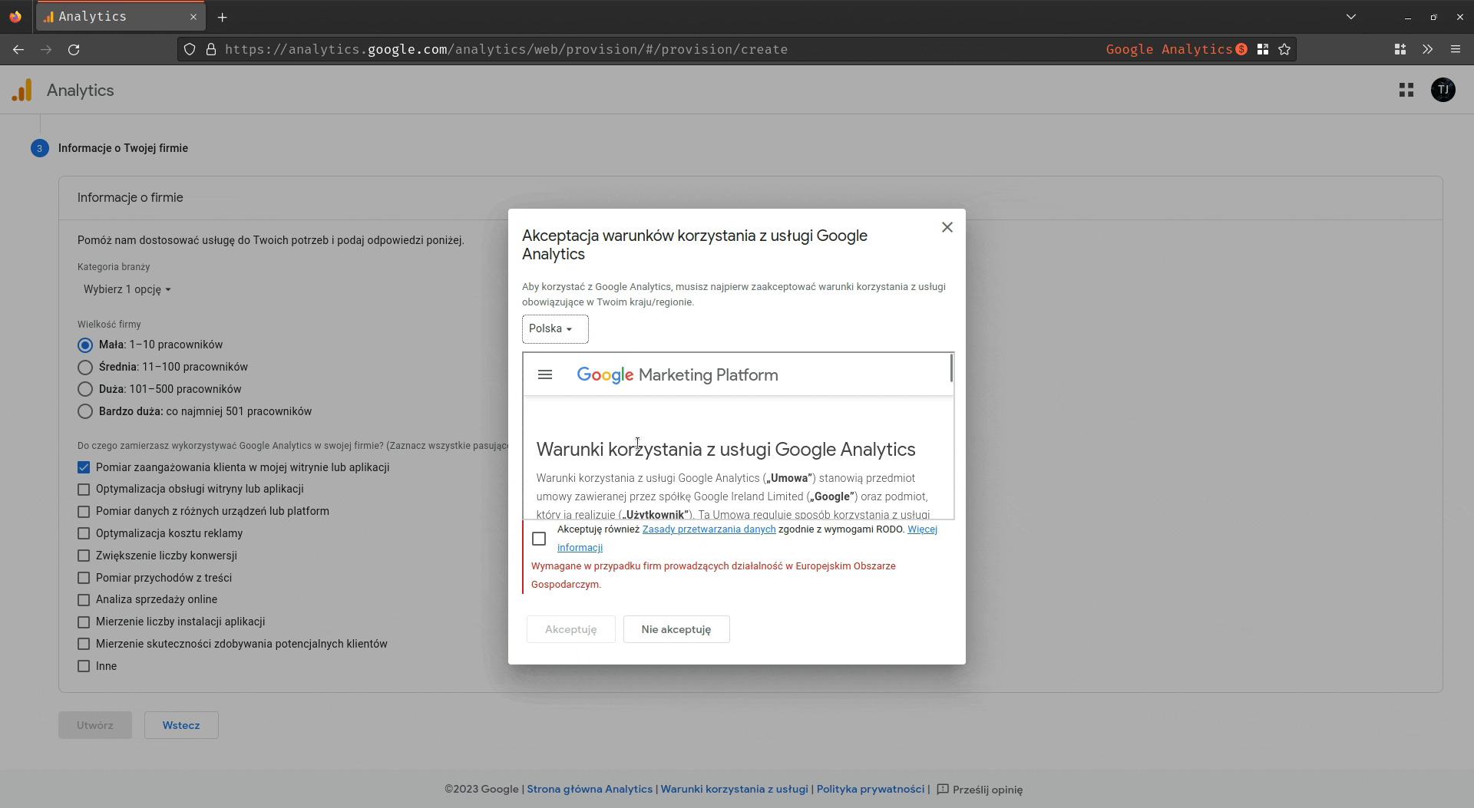Open the shield tracking protection icon
Viewport: 1474px width, 808px height.
point(190,49)
